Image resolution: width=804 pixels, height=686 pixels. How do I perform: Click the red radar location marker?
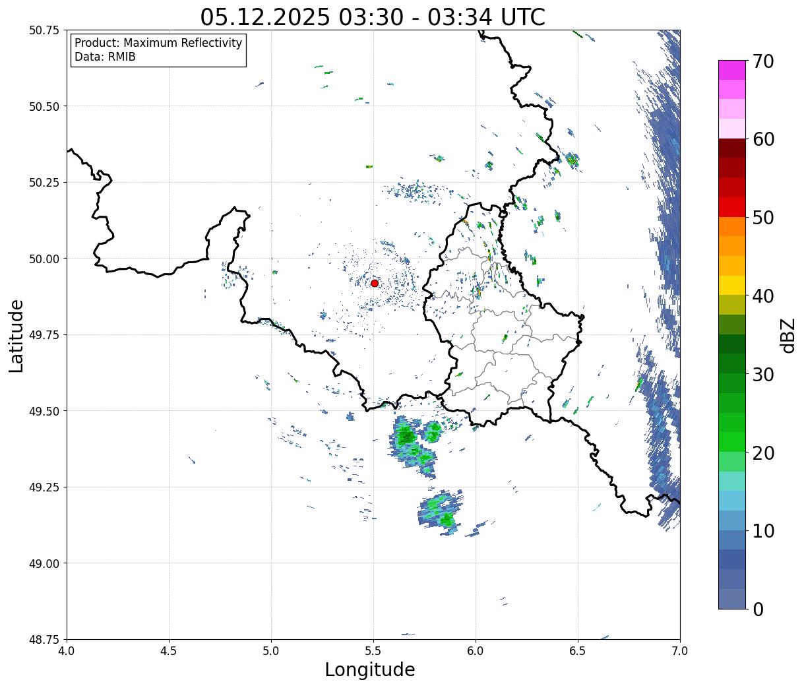(375, 283)
